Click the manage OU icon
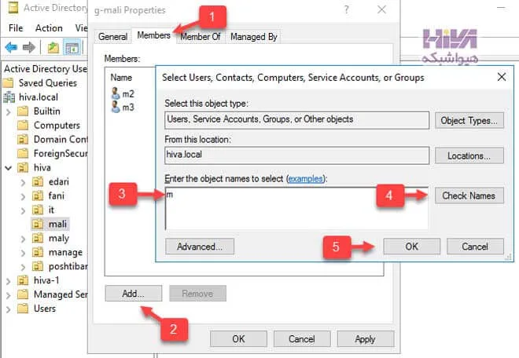This screenshot has height=358, width=519. 38,252
